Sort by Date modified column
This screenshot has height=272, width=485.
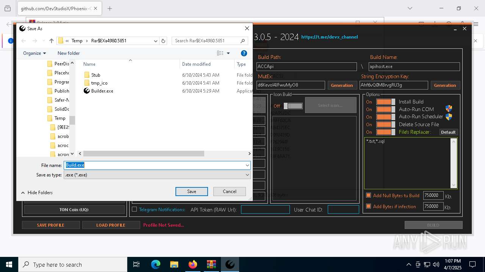[196, 64]
